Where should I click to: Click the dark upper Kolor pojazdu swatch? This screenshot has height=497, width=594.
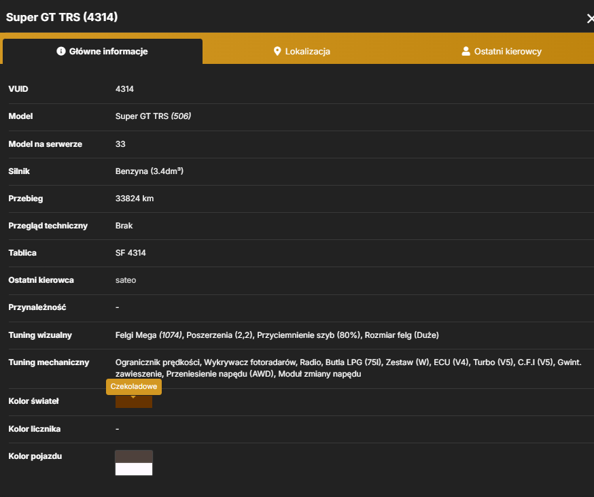coord(134,456)
